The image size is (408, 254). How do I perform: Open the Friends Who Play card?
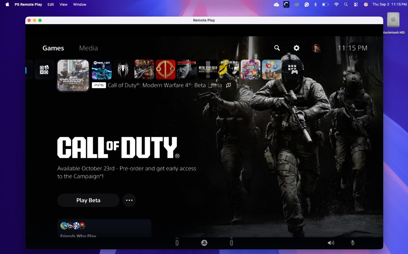click(104, 228)
